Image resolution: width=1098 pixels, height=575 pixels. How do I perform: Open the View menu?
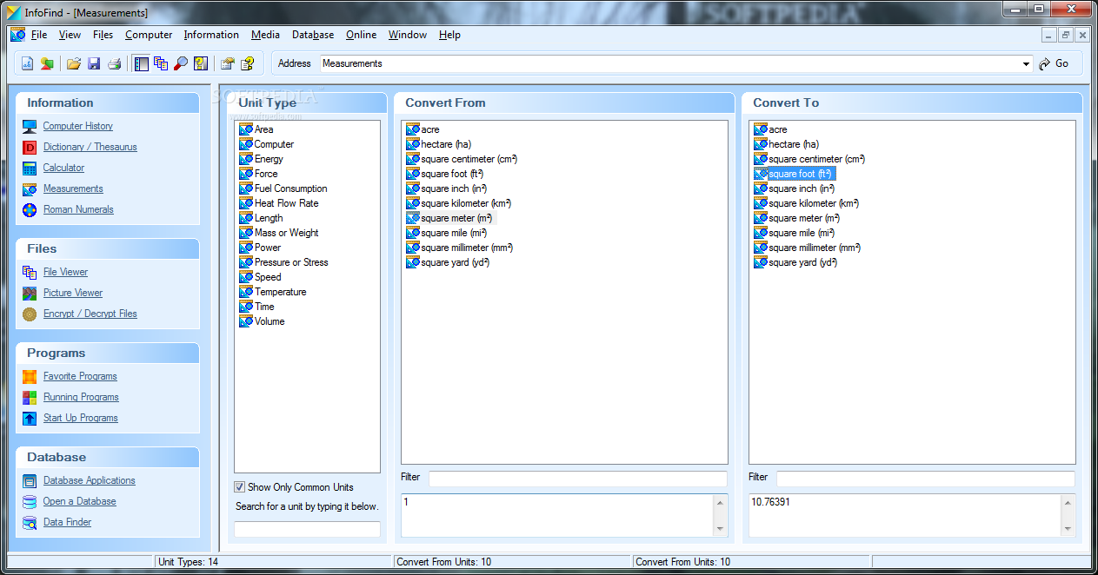click(70, 35)
